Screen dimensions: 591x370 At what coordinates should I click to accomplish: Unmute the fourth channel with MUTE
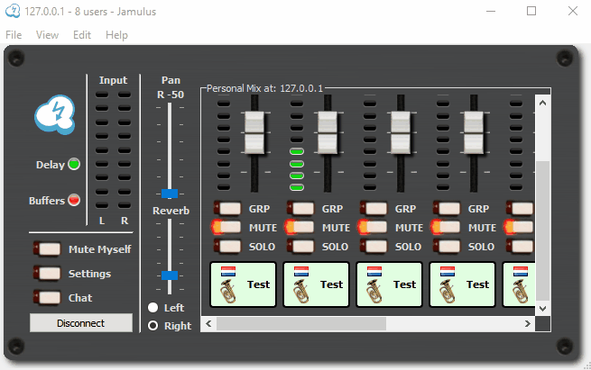[x=446, y=227]
